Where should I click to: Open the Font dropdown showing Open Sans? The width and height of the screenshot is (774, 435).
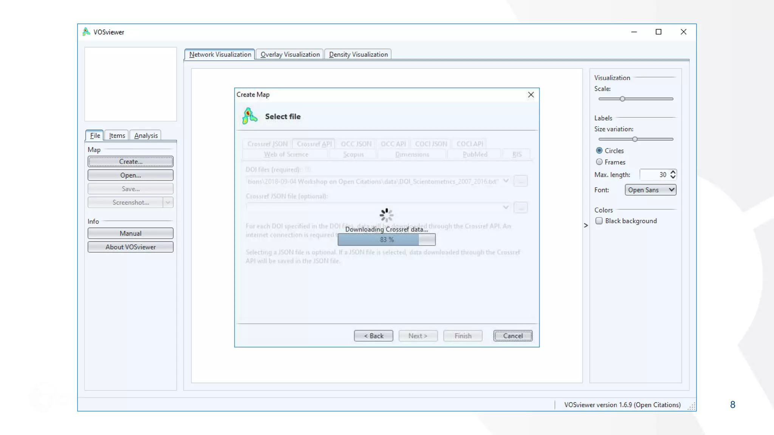[650, 190]
